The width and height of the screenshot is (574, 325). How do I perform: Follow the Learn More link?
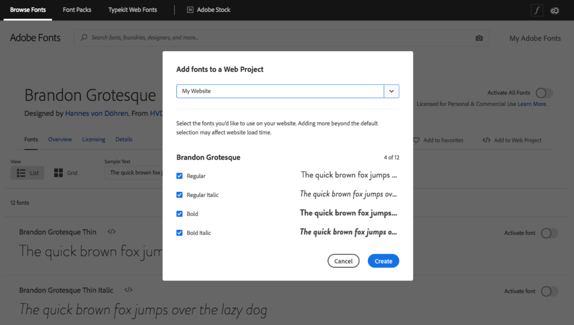click(532, 104)
